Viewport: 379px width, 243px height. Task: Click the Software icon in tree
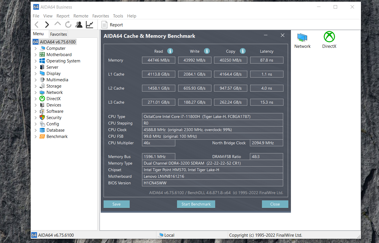42,111
